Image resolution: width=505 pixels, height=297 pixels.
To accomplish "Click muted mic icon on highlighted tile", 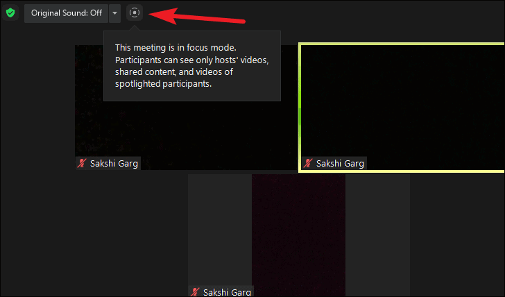I will click(x=308, y=163).
